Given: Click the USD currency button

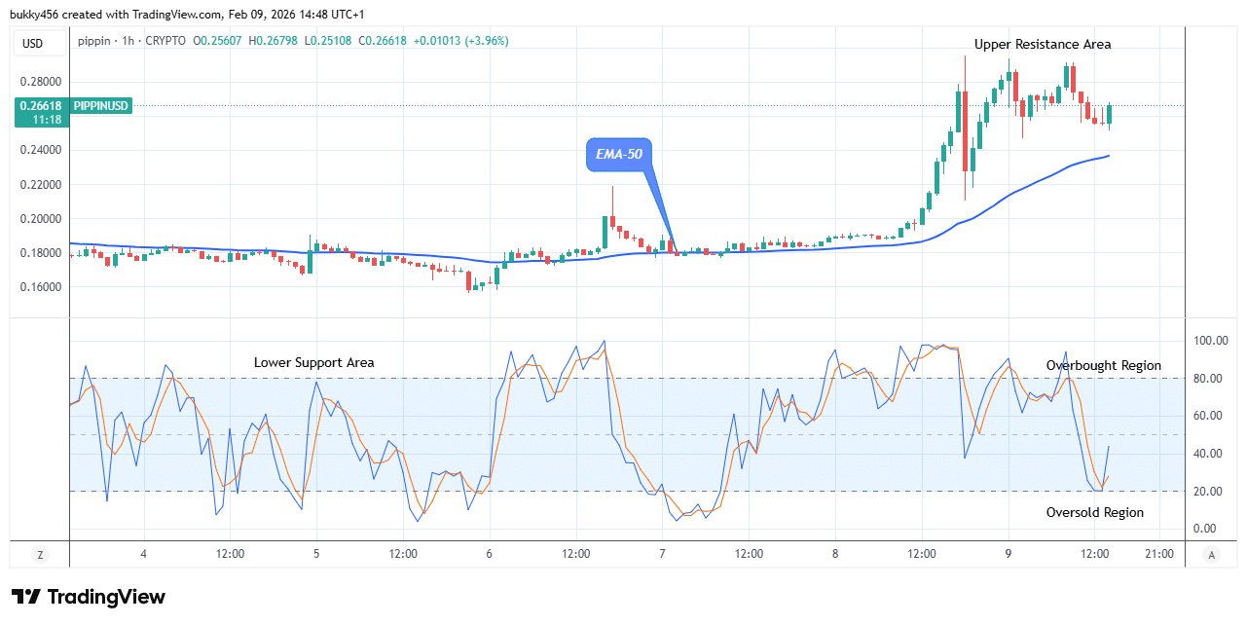Looking at the screenshot, I should click(39, 43).
